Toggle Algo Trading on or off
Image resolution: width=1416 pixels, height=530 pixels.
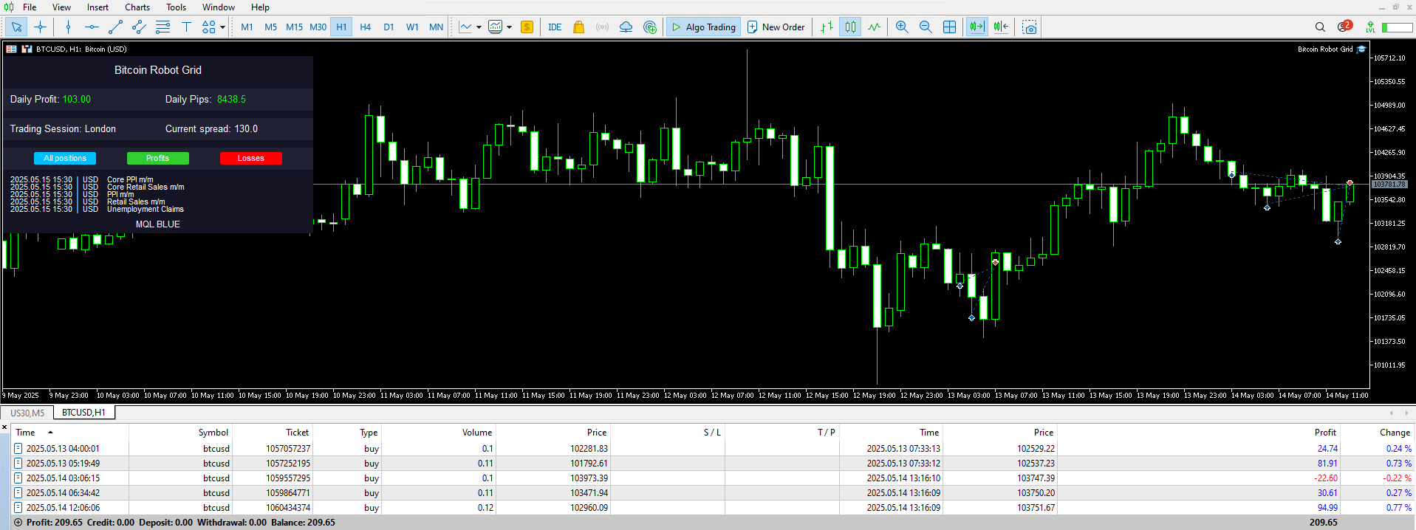click(703, 27)
